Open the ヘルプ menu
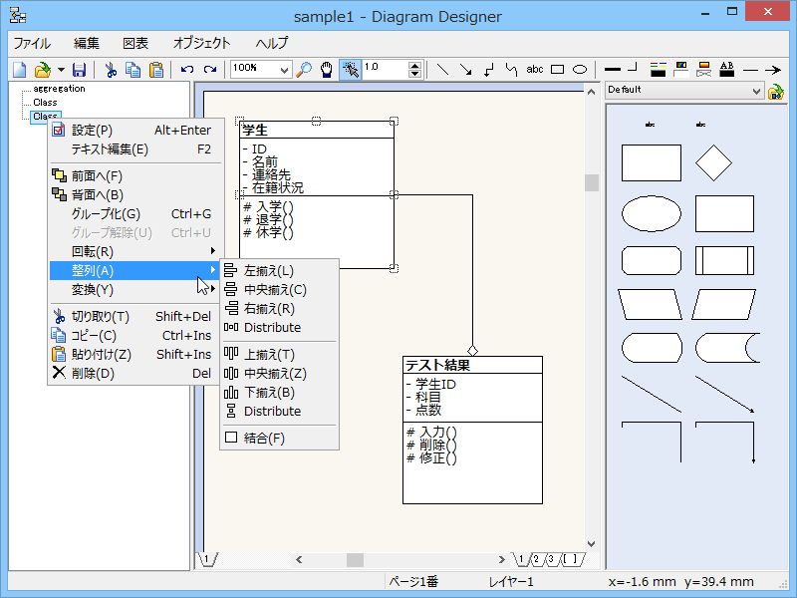This screenshot has width=797, height=598. (272, 43)
